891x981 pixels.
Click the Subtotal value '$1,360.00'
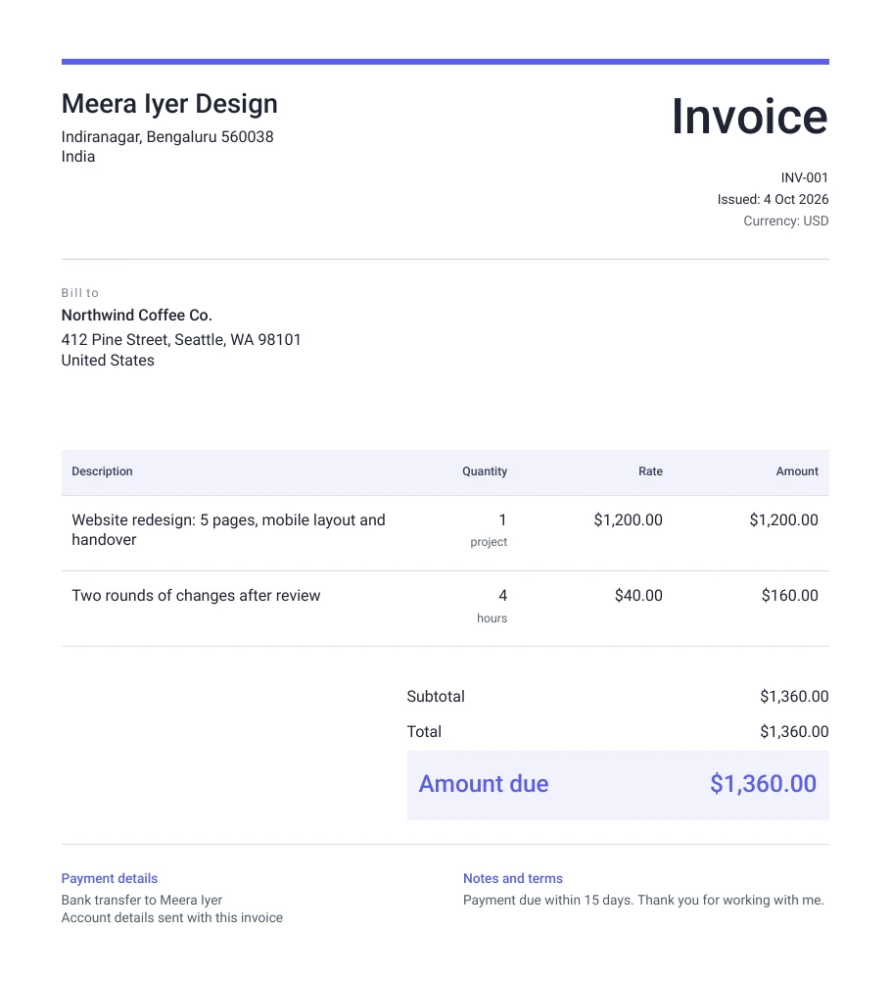[x=794, y=697]
